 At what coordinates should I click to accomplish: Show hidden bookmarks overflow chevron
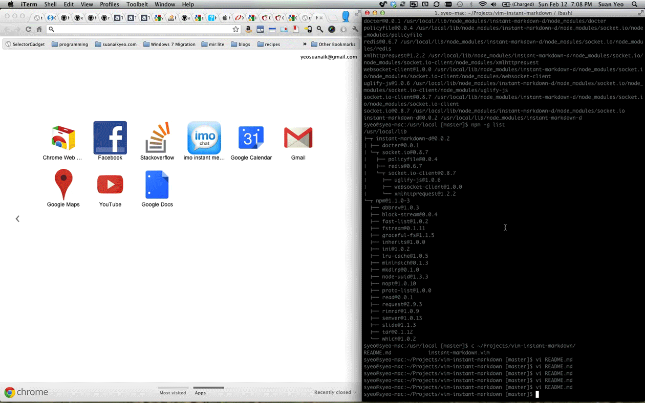point(305,44)
